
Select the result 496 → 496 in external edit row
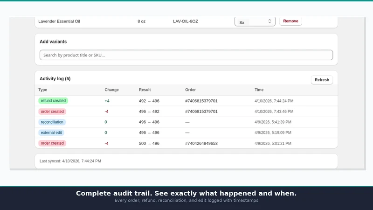(149, 133)
